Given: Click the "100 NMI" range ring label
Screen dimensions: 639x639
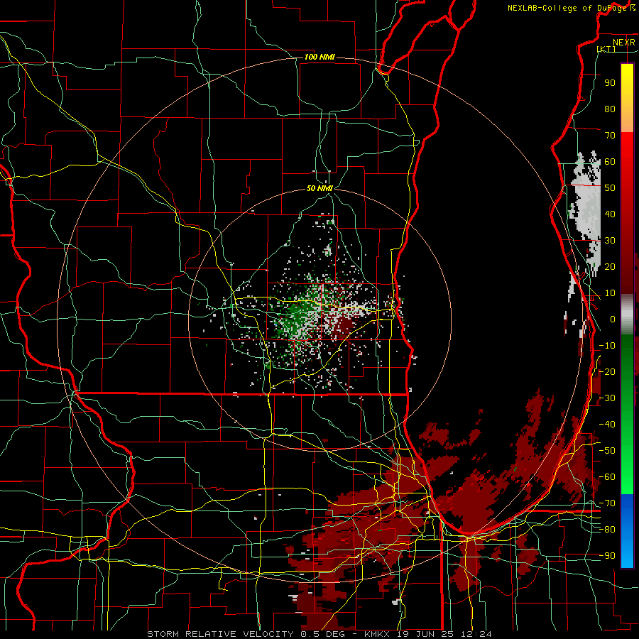Looking at the screenshot, I should click(319, 57).
